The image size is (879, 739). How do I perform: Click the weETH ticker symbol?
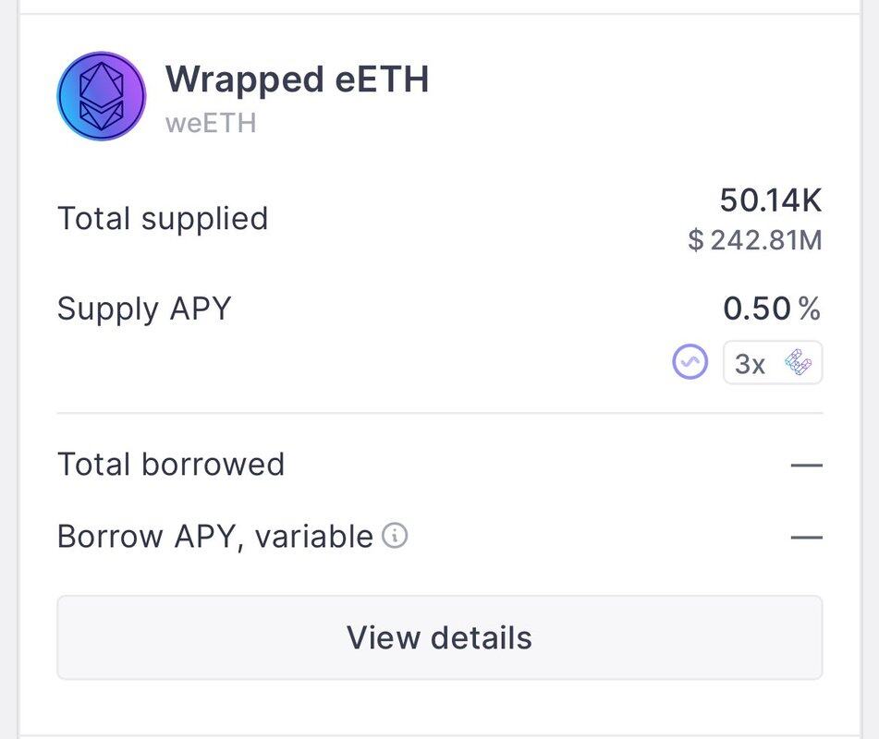(x=211, y=123)
